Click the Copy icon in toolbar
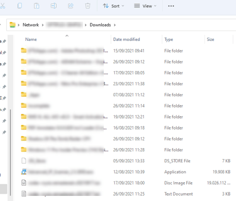The width and height of the screenshot is (236, 201). (x=20, y=6)
